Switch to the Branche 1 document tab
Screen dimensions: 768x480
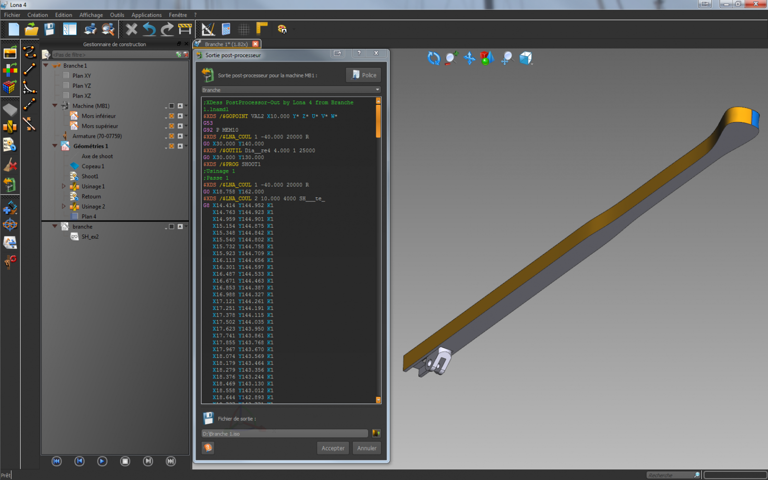click(226, 44)
